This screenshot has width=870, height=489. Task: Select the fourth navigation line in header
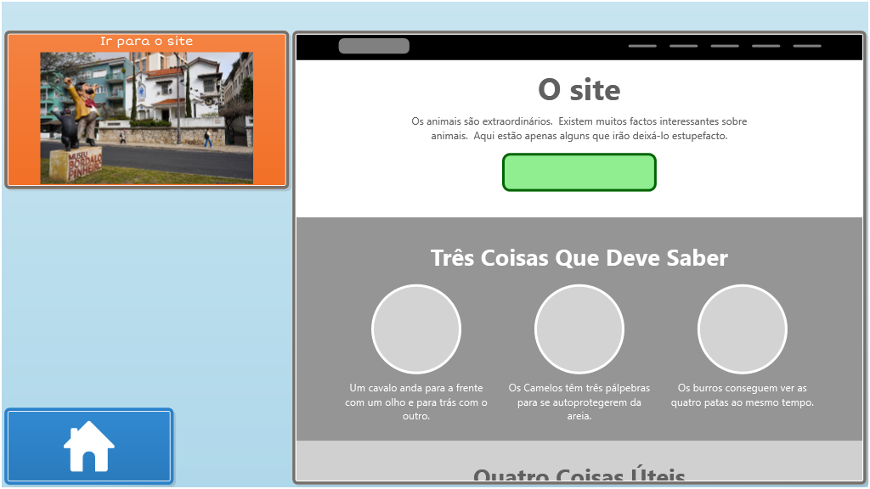click(x=765, y=46)
